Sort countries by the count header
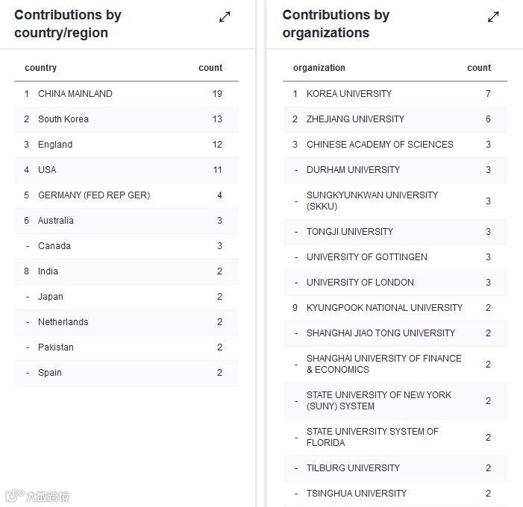The image size is (523, 507). (x=210, y=68)
